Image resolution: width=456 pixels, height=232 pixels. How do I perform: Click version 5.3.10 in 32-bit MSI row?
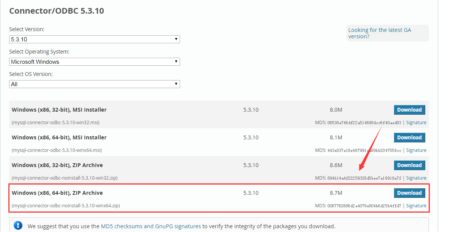[x=251, y=110]
